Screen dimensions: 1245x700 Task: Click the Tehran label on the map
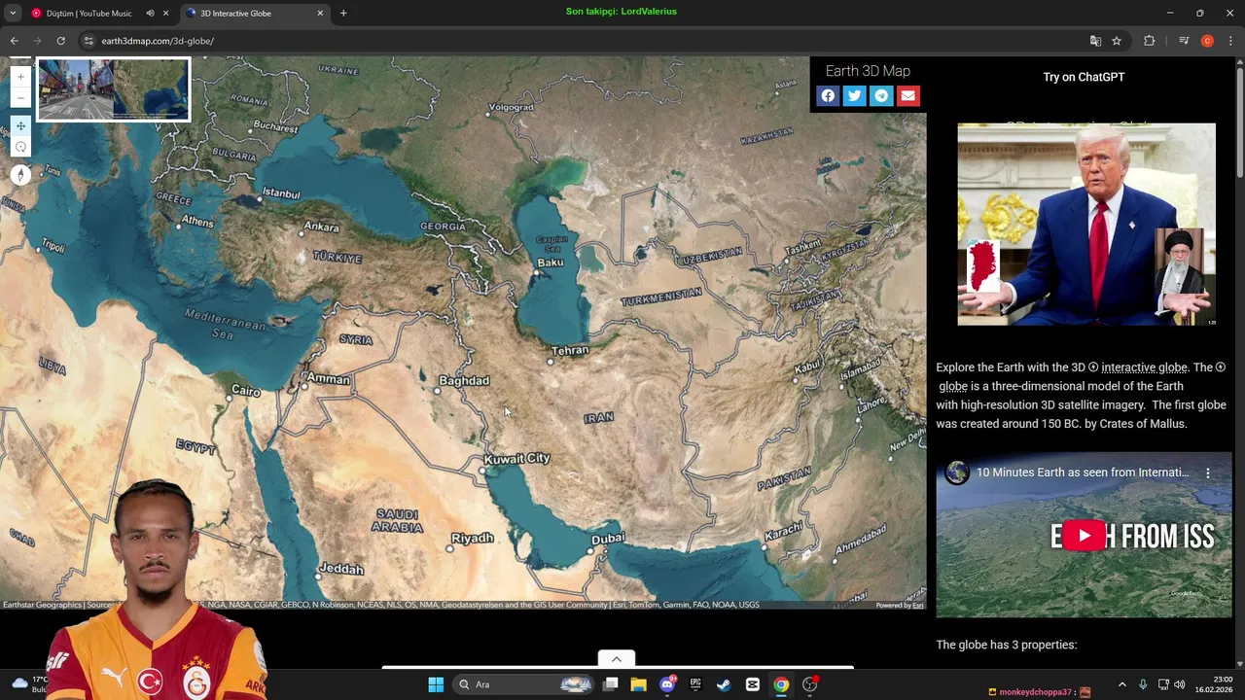tap(570, 350)
